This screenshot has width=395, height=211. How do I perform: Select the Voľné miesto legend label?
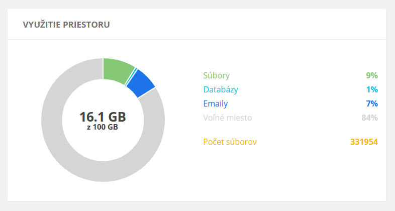click(227, 118)
